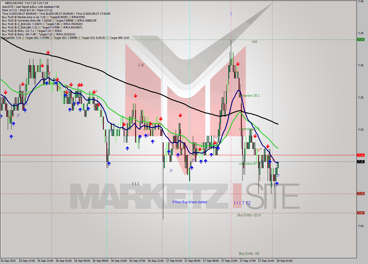Click the 'Buy Entry -23.6' label
The image size is (368, 264).
pos(249,215)
